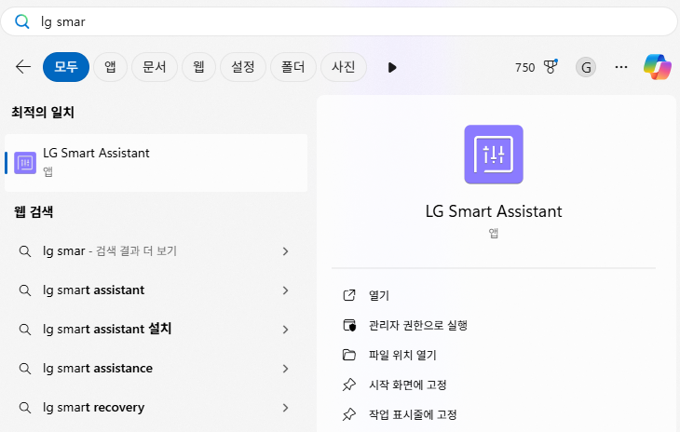Click the folder icon beside 파일 위치 열기
Viewport: 680px width, 432px height.
[349, 355]
